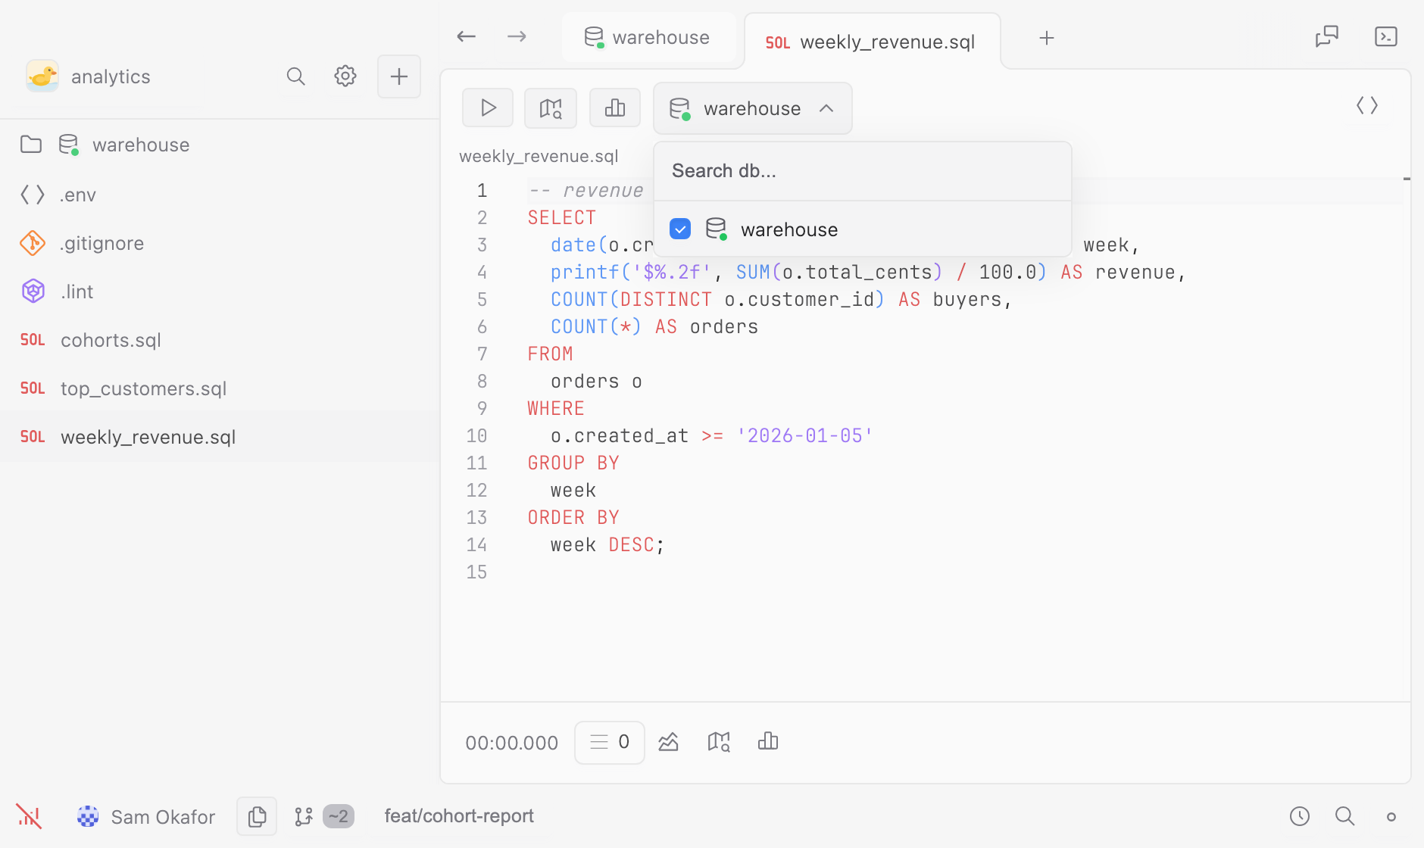Viewport: 1424px width, 848px height.
Task: Open the terminal panel icon at top right
Action: 1386,36
